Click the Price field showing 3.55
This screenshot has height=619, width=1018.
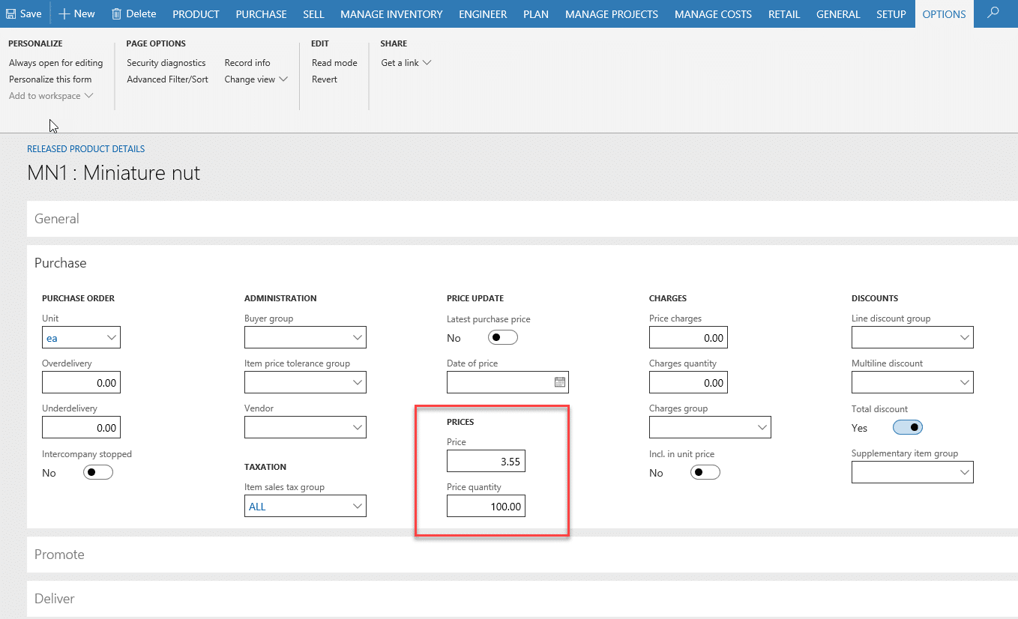[x=486, y=461]
